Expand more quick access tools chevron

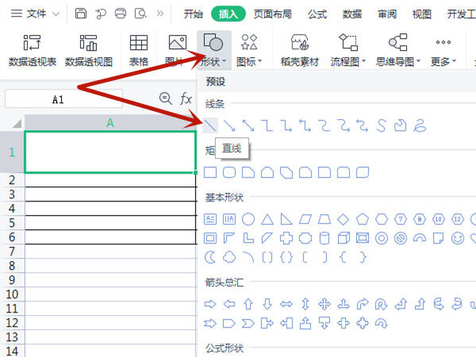click(160, 13)
